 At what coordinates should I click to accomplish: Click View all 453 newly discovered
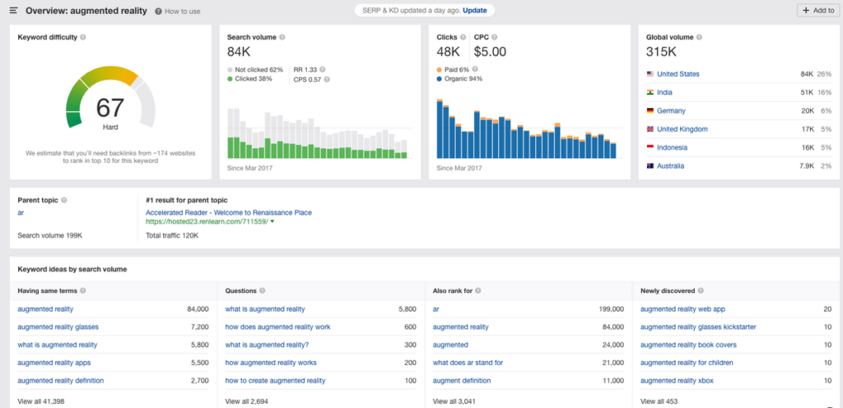pos(659,401)
